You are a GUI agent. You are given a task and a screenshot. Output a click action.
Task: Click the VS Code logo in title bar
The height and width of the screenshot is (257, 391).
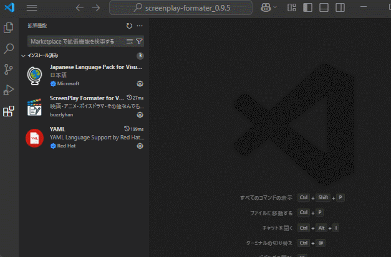9,7
